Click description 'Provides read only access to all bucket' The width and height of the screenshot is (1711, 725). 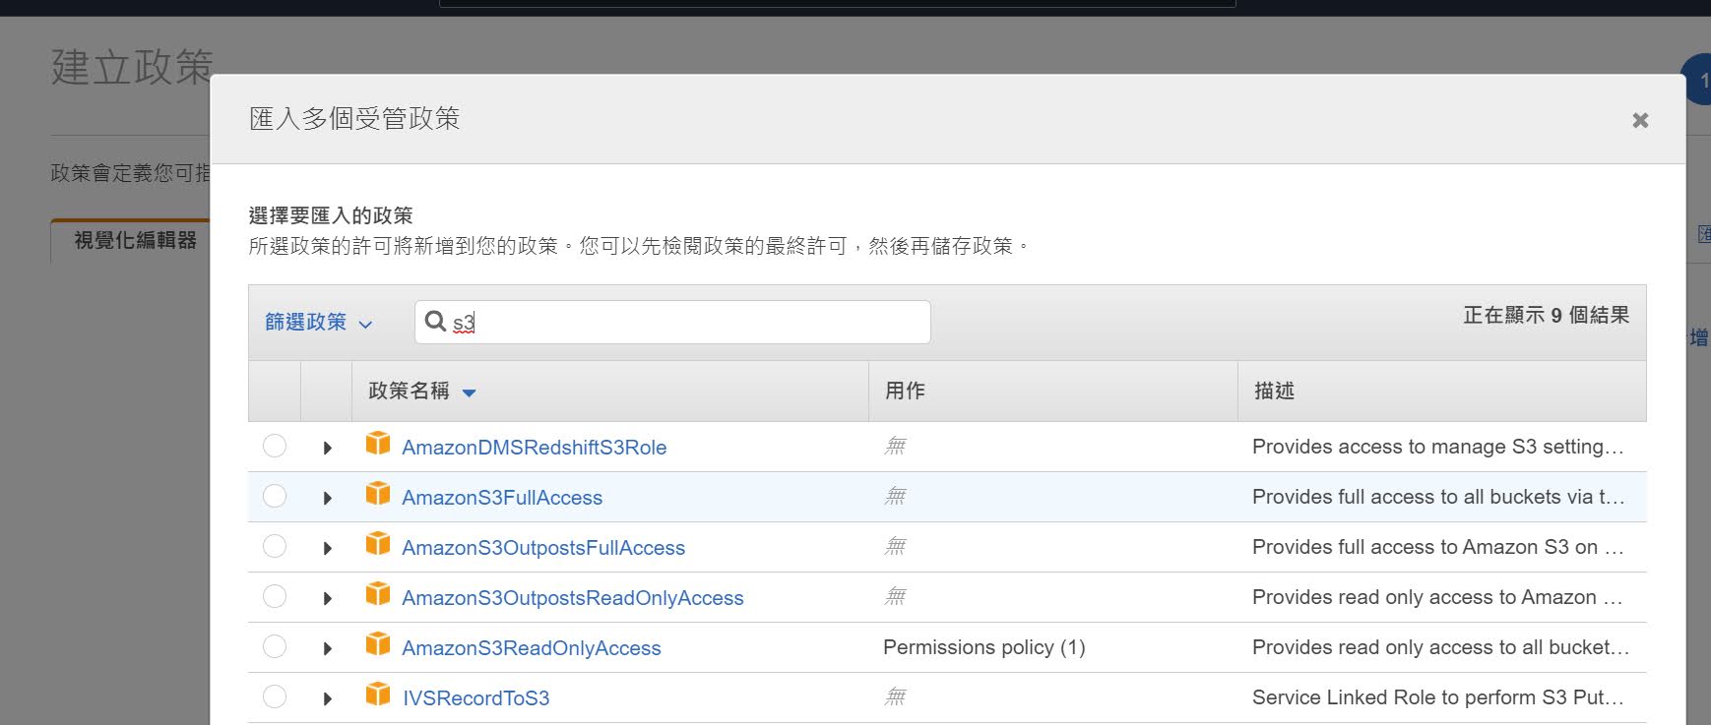[x=1440, y=647]
